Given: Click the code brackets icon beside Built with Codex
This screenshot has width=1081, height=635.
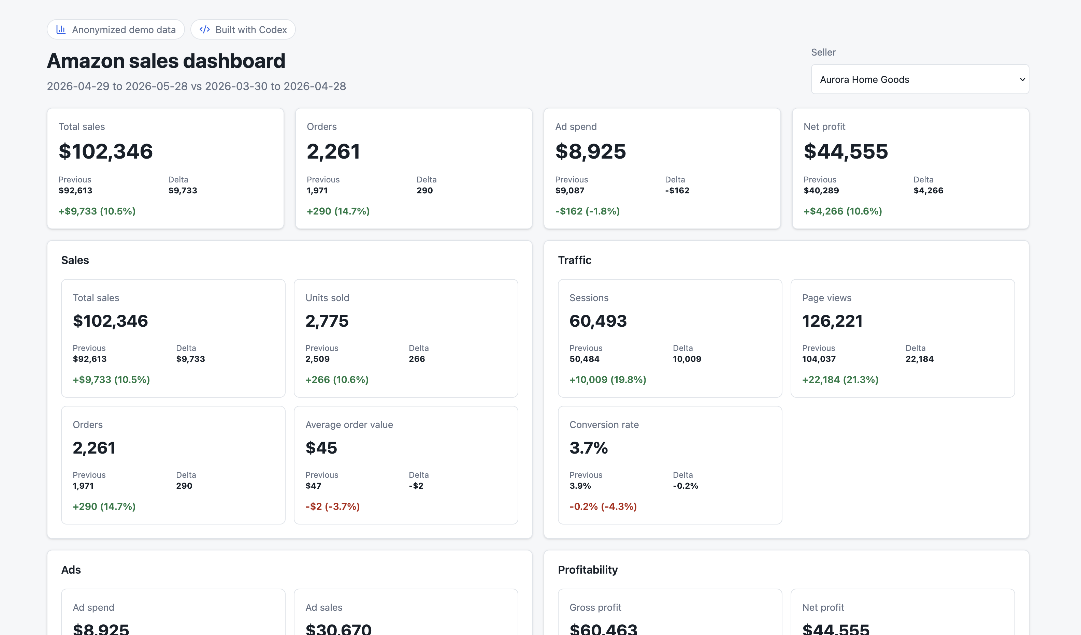Looking at the screenshot, I should click(x=205, y=30).
